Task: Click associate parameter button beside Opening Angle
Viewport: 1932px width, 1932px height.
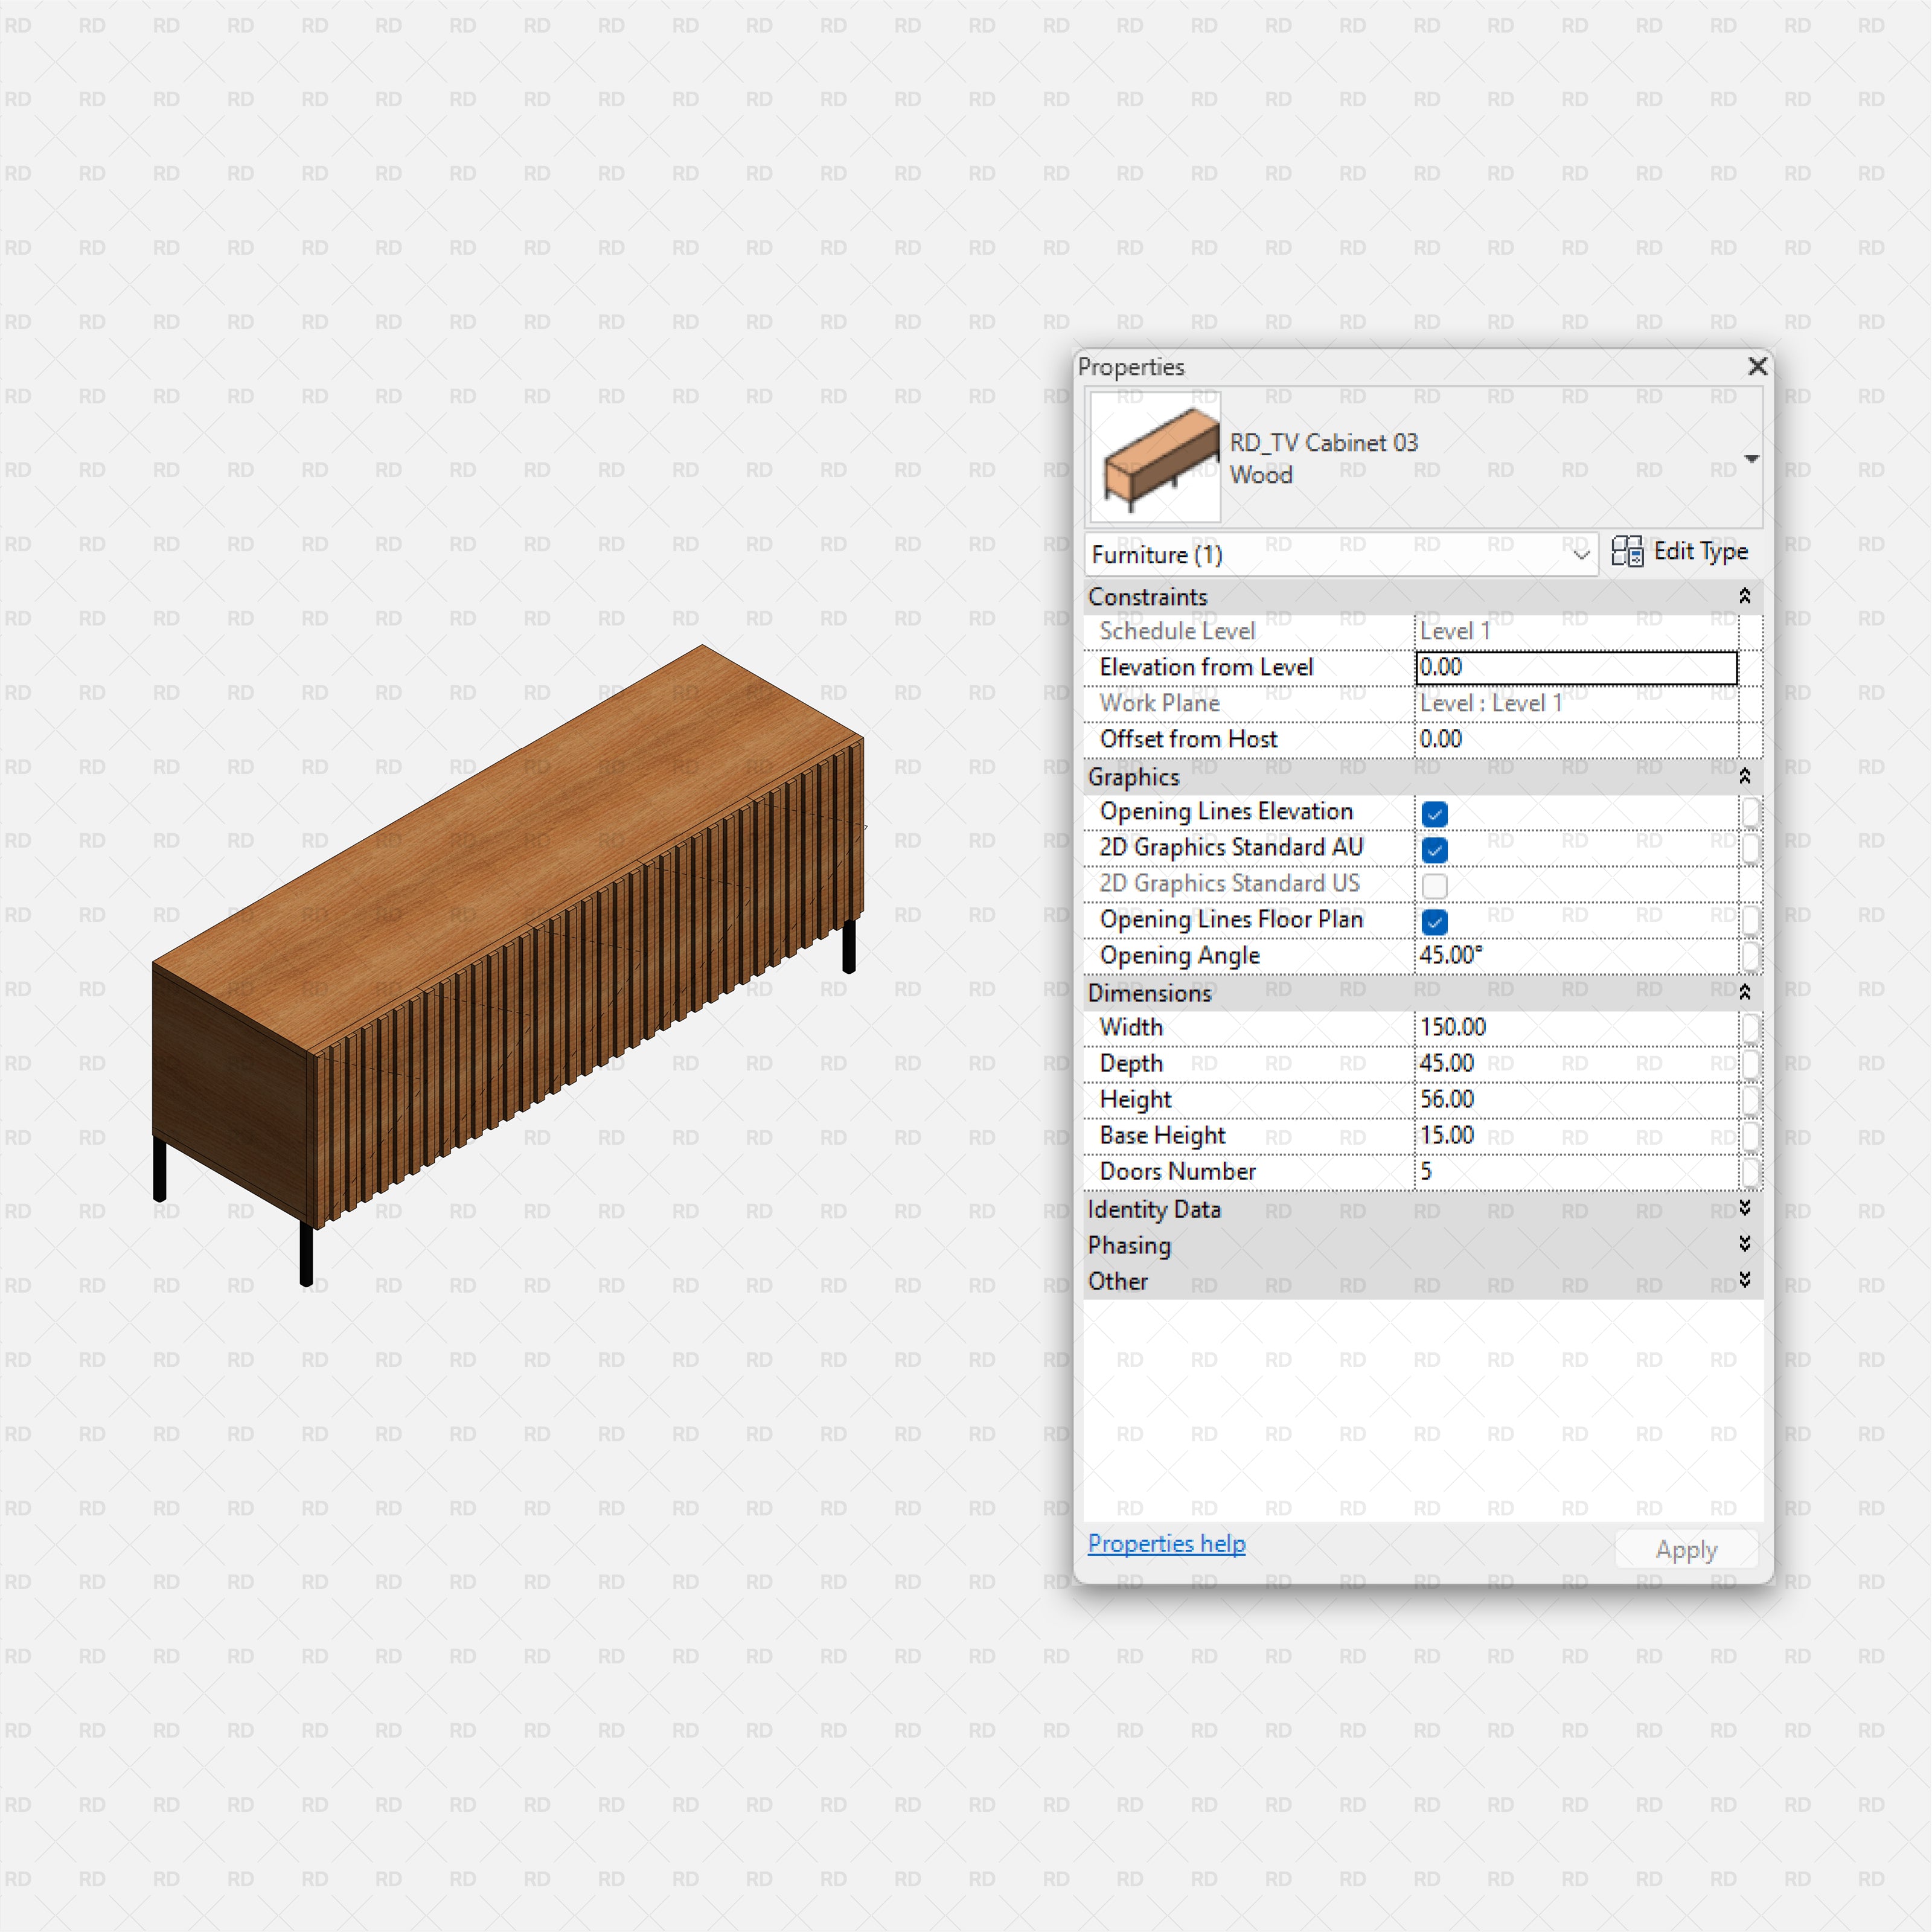Action: tap(1751, 956)
